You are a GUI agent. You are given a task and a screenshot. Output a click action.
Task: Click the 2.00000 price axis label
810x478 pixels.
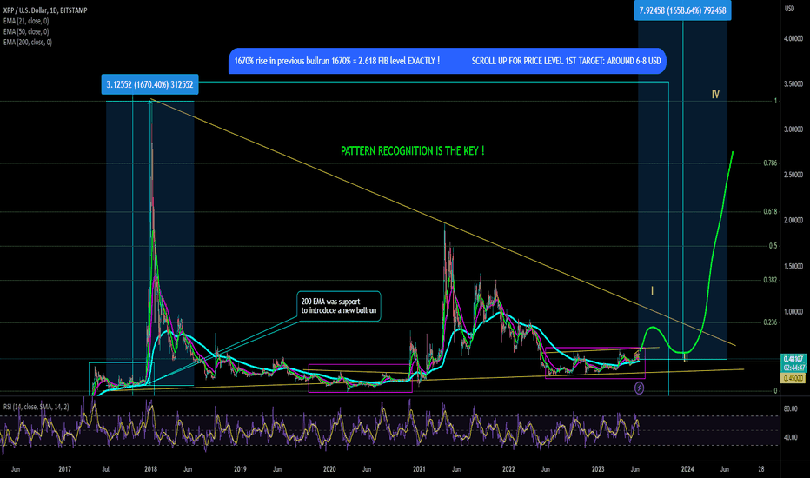(793, 220)
